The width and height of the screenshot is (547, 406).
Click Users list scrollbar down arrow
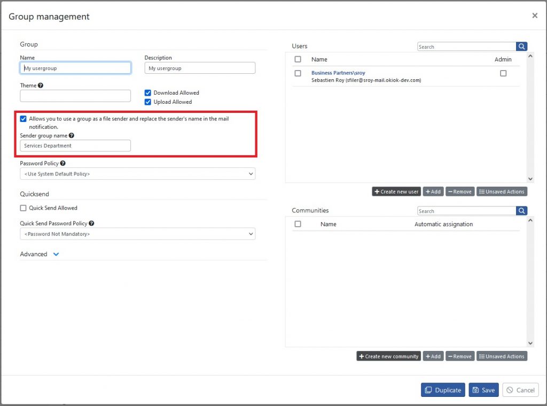coord(530,179)
